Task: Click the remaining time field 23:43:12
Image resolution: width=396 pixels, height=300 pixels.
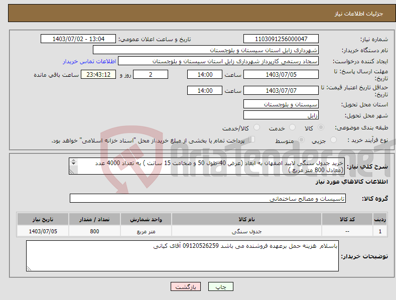Action: (x=98, y=74)
